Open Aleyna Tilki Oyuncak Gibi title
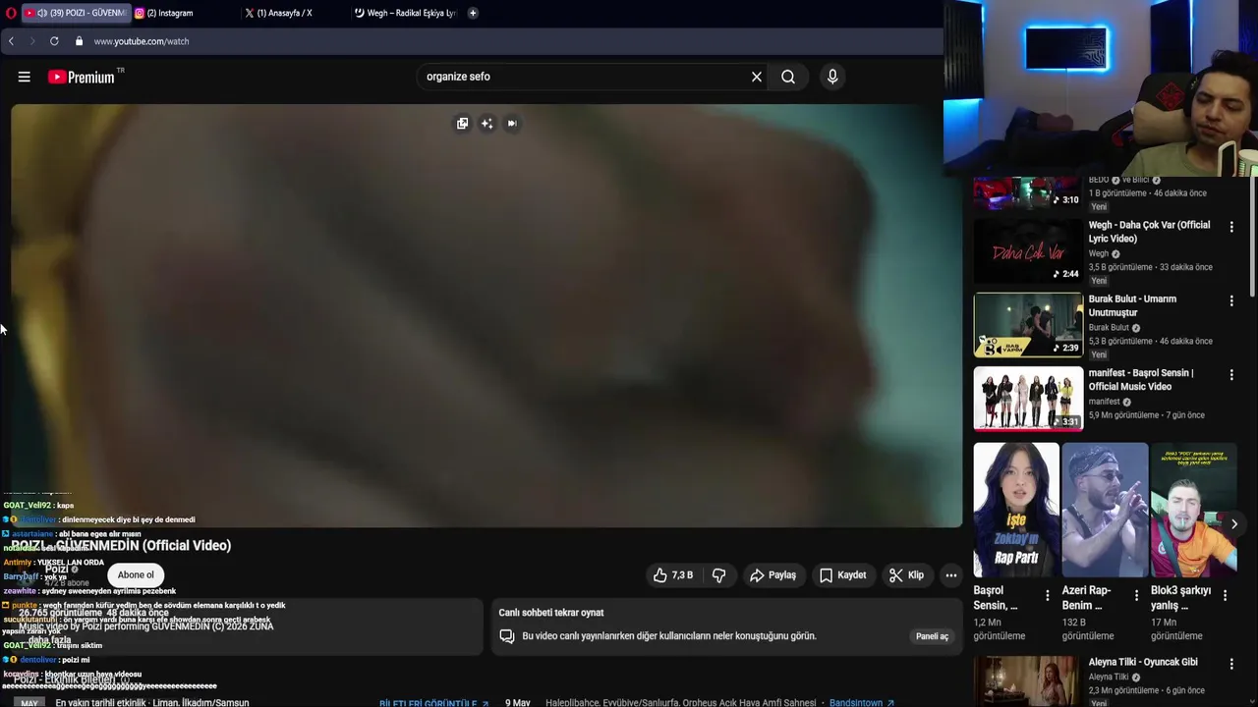This screenshot has width=1258, height=707. click(x=1143, y=663)
